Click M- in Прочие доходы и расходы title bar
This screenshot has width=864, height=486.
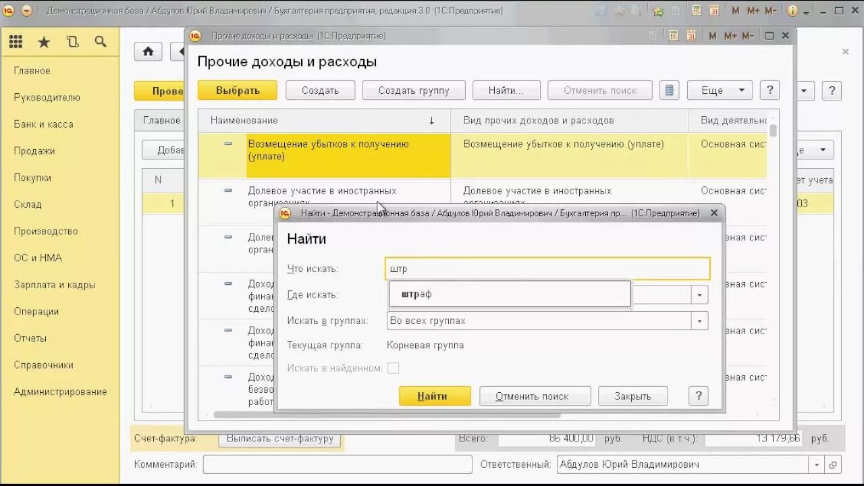[748, 36]
